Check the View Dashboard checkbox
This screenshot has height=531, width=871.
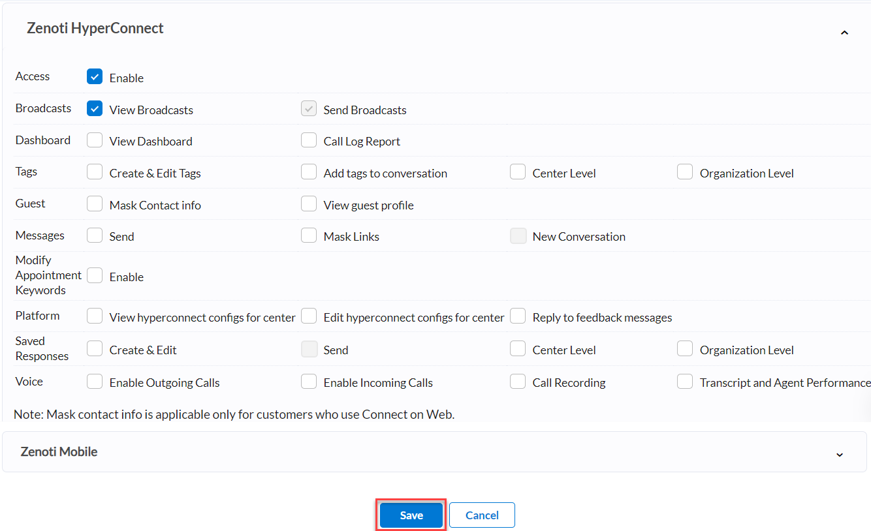95,140
